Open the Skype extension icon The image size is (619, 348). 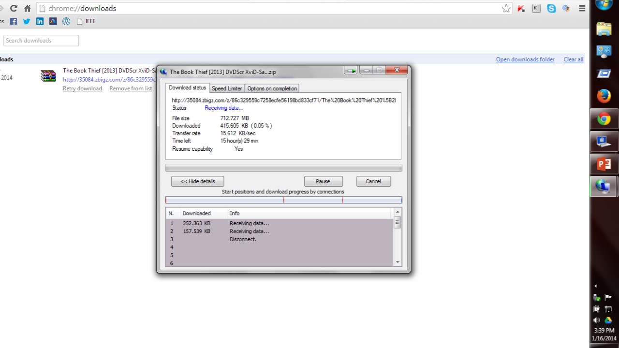(551, 8)
